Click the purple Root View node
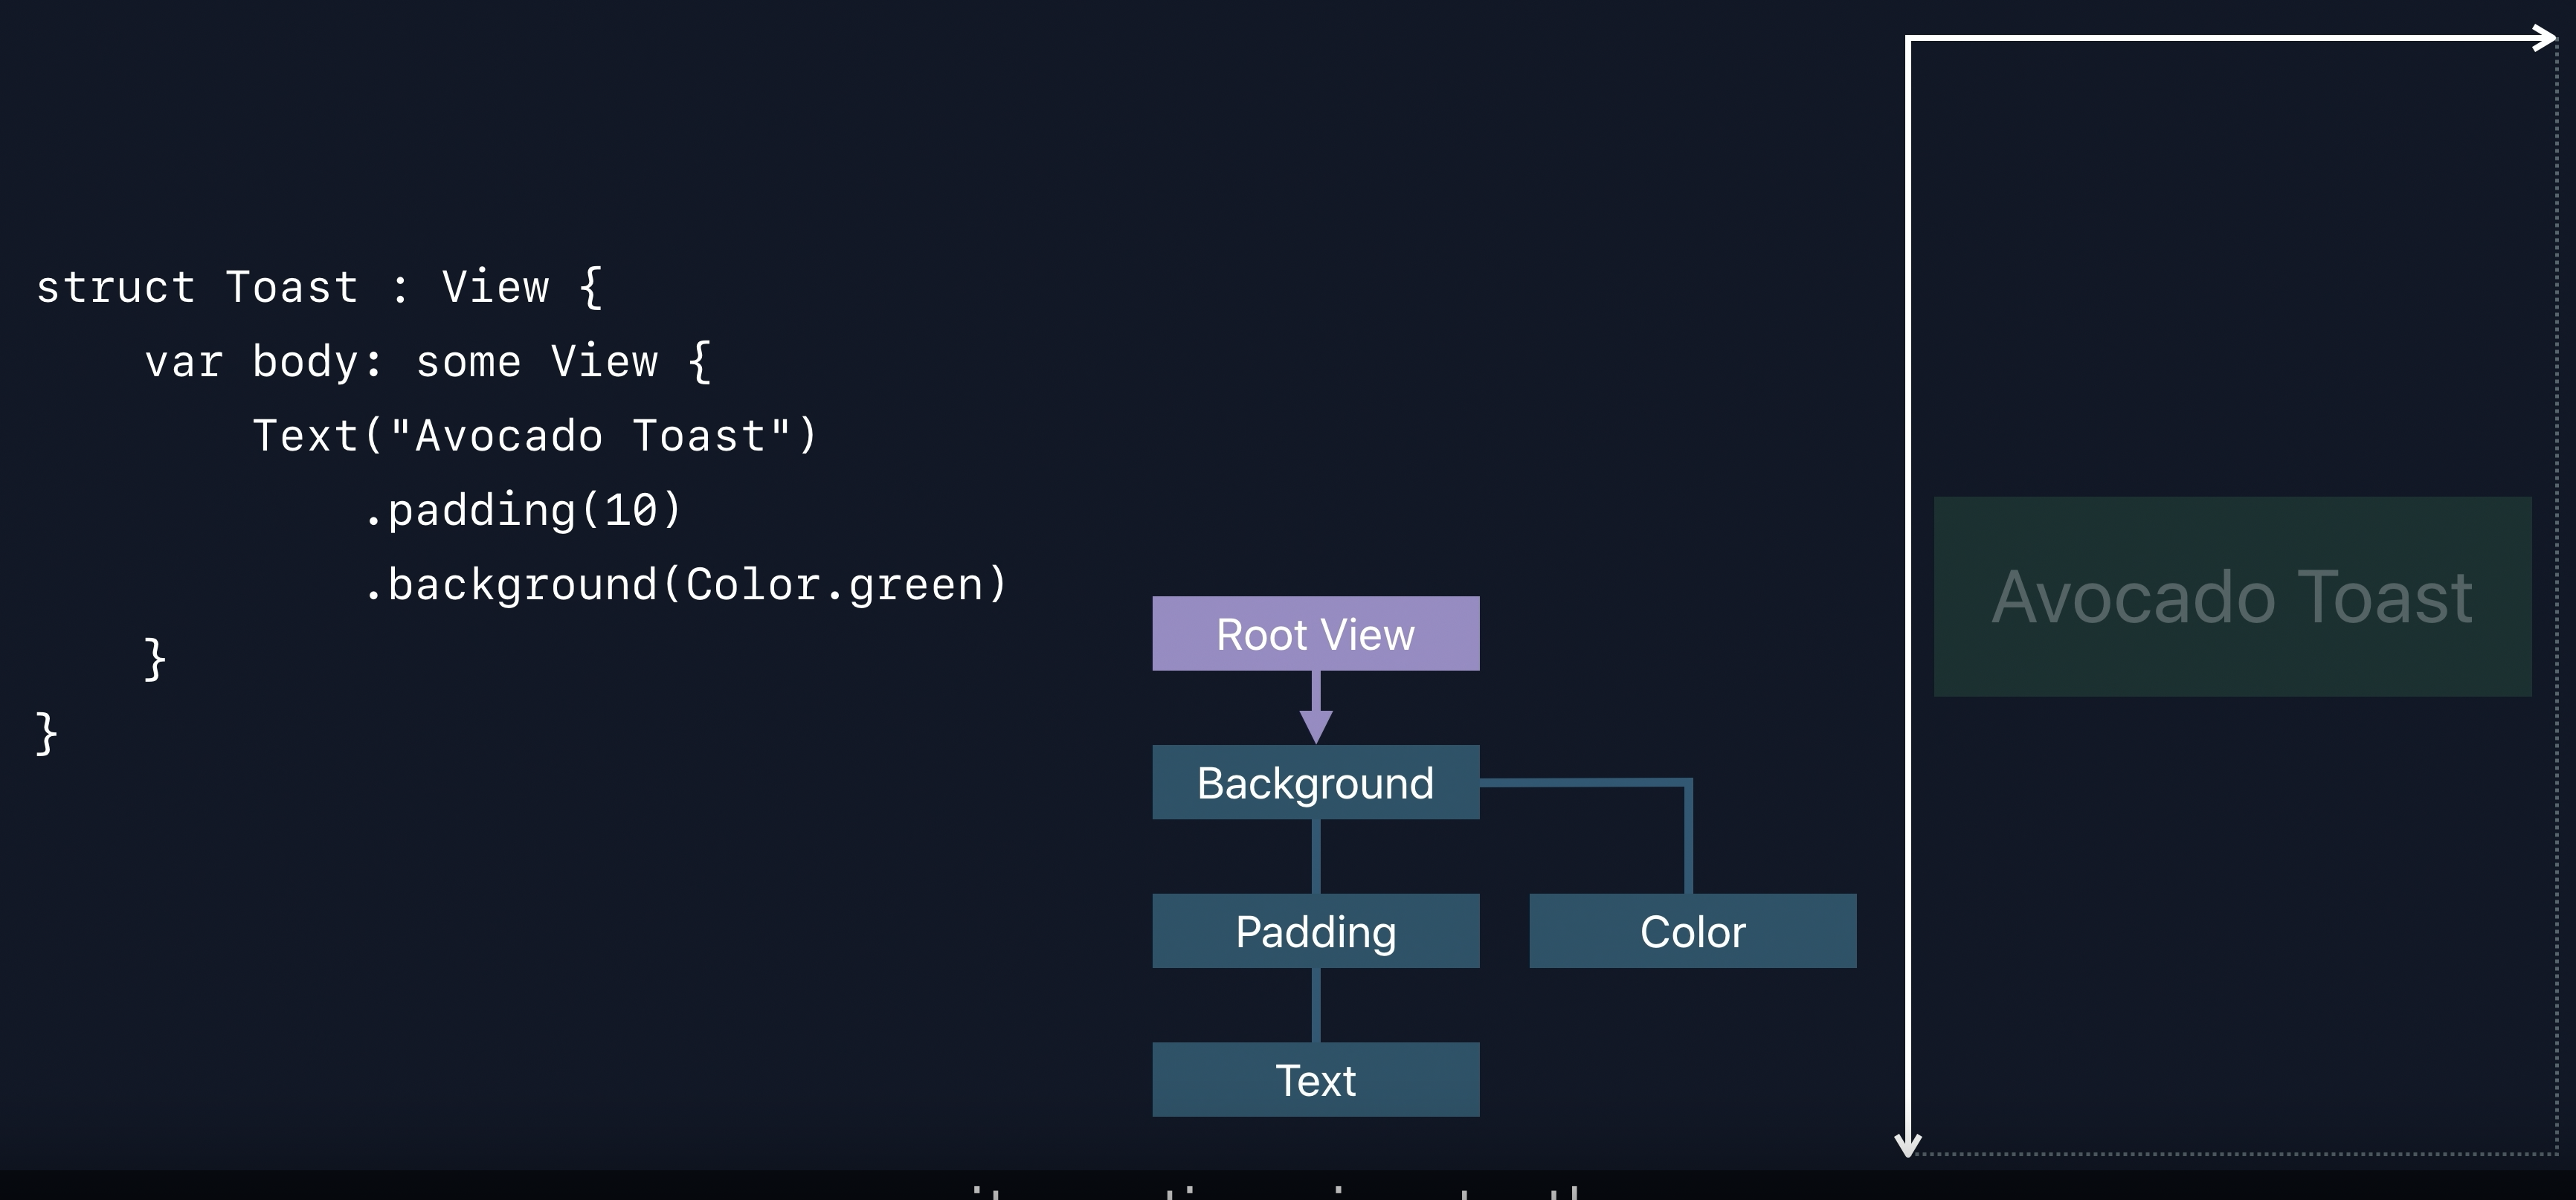This screenshot has width=2576, height=1200. tap(1315, 634)
